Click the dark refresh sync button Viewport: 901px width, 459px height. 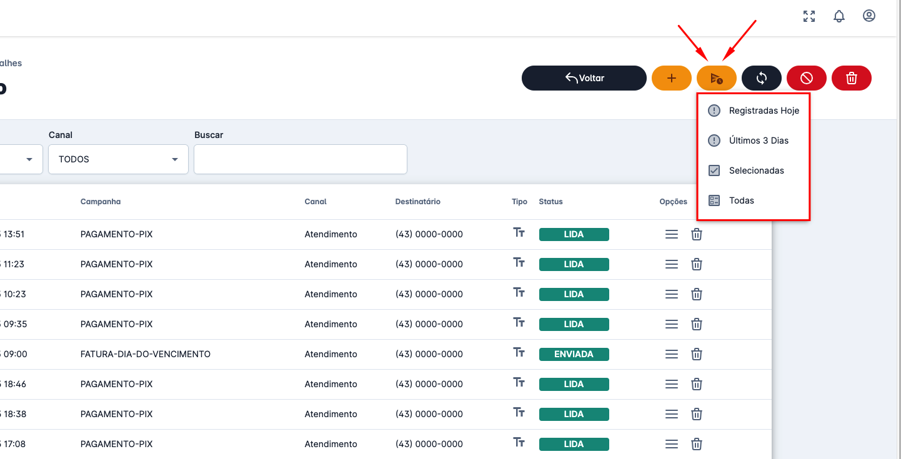762,78
